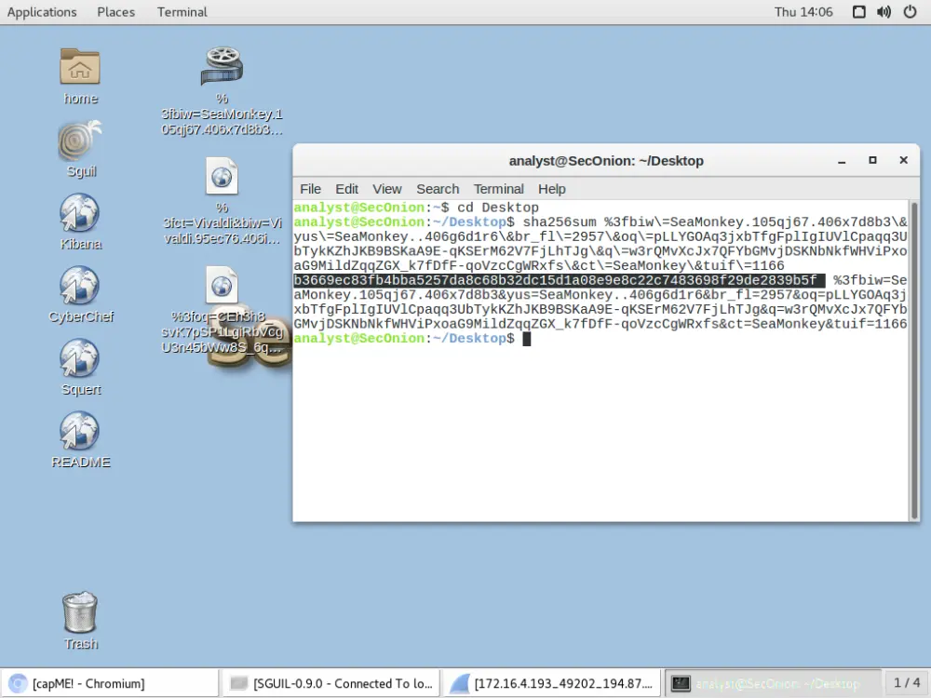Click the 1 / 4 workspace switcher
931x698 pixels.
907,683
